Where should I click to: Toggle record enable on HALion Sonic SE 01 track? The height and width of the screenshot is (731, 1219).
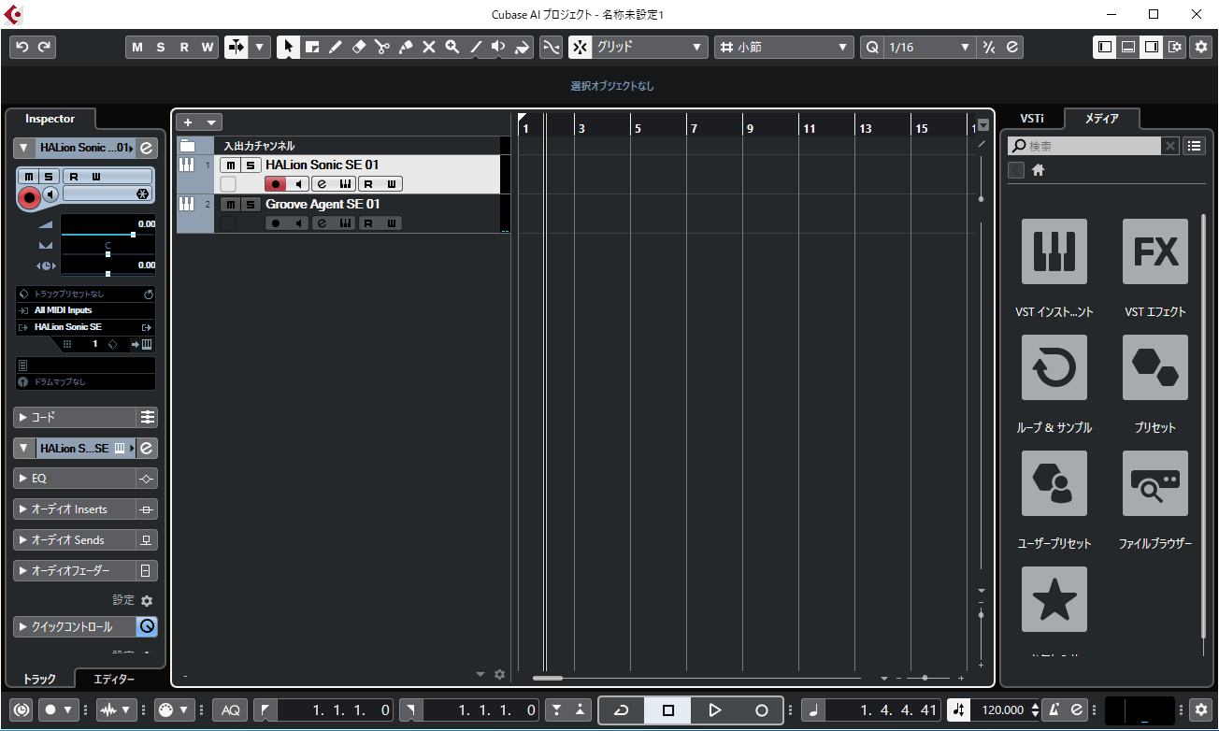tap(276, 184)
